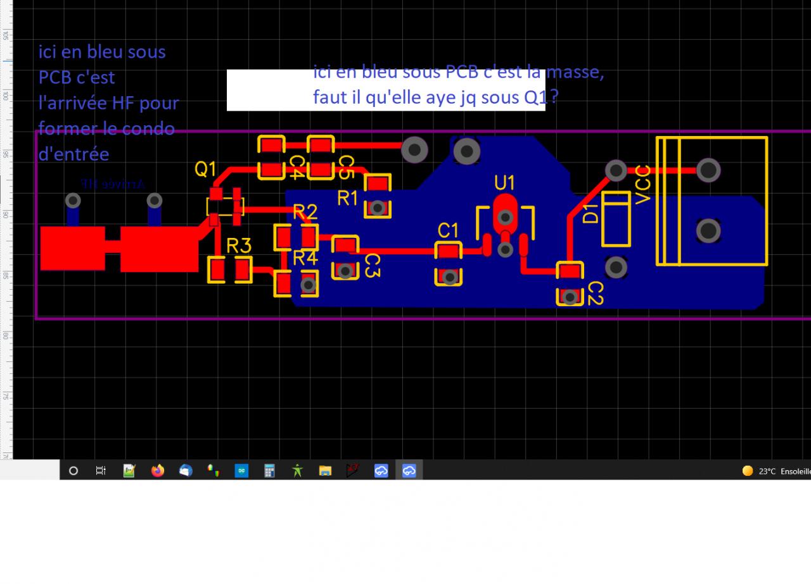Select the D1 diode footprint
811x584 pixels.
pos(616,219)
